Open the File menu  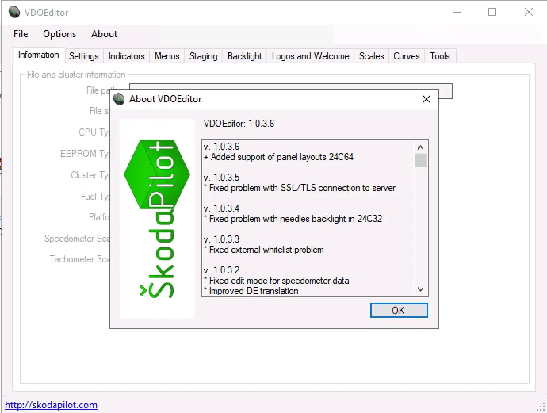(x=20, y=34)
